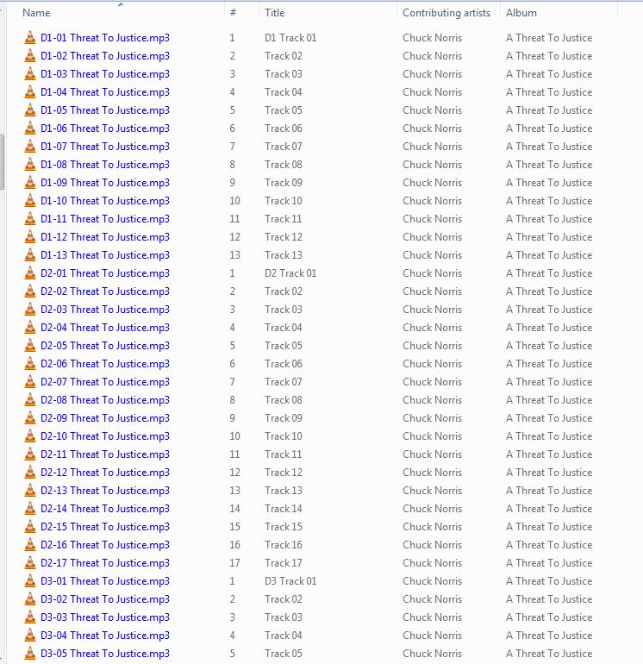This screenshot has width=643, height=664.
Task: Click Chuck Norris artist in D1-10 row
Action: [432, 201]
